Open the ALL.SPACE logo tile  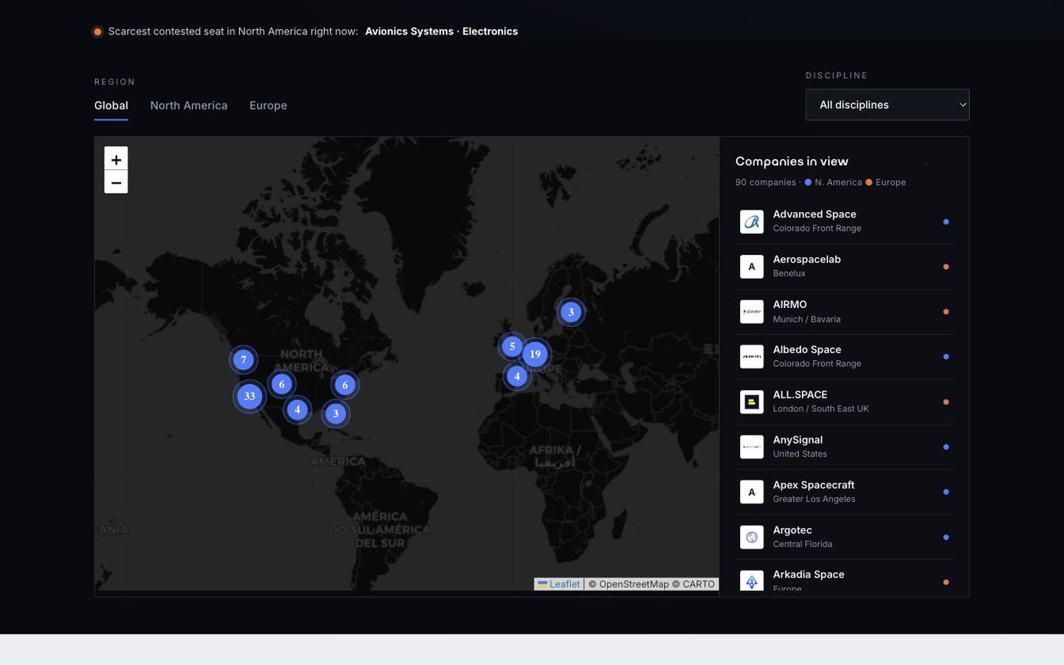[751, 401]
